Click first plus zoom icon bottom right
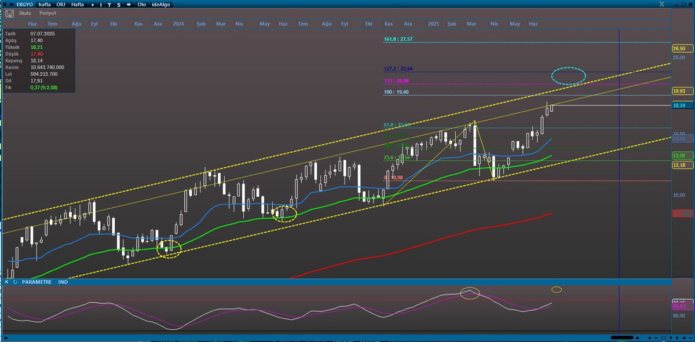The width and height of the screenshot is (695, 342). point(650,338)
